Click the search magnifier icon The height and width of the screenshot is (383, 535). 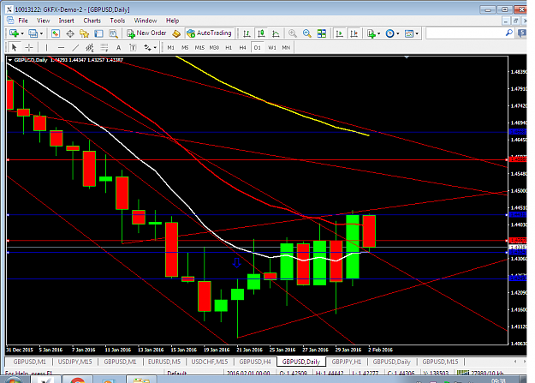[509, 33]
